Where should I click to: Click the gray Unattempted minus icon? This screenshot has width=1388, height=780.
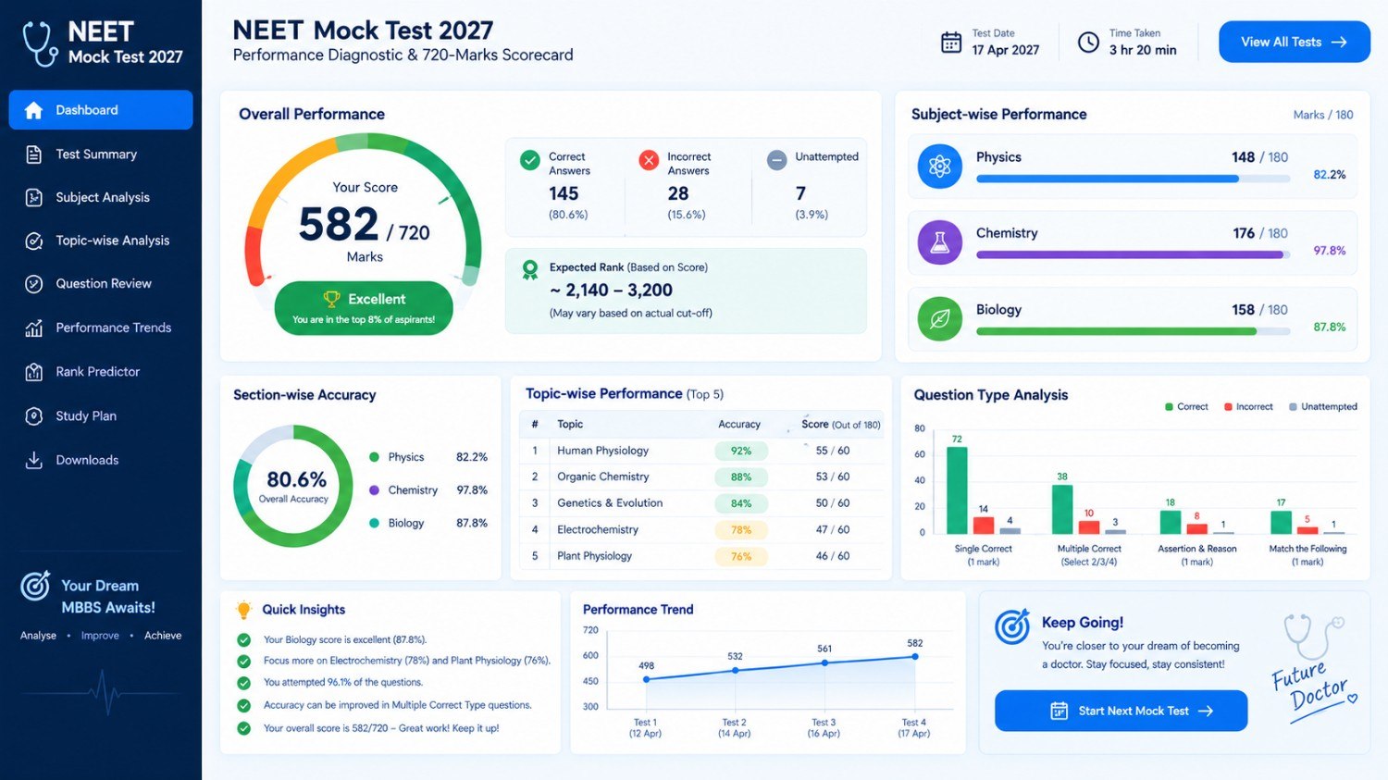[x=777, y=160]
